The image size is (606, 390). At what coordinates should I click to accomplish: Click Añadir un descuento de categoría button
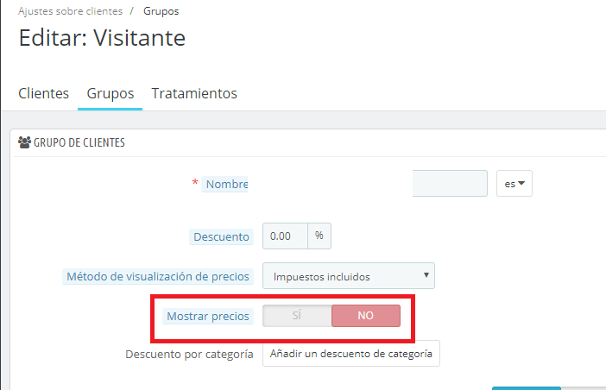(351, 353)
